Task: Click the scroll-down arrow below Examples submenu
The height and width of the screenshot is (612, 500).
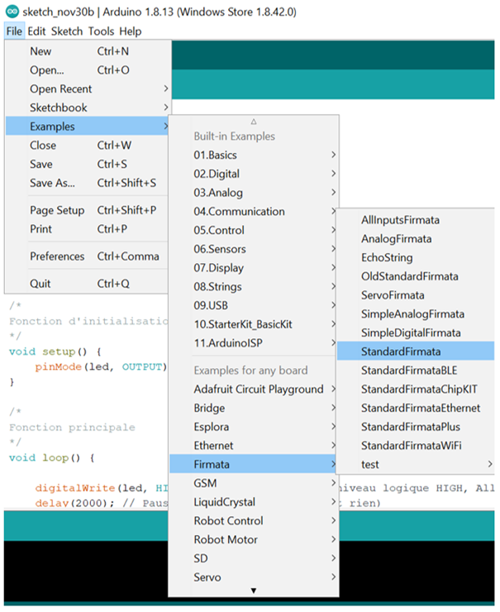Action: [254, 590]
